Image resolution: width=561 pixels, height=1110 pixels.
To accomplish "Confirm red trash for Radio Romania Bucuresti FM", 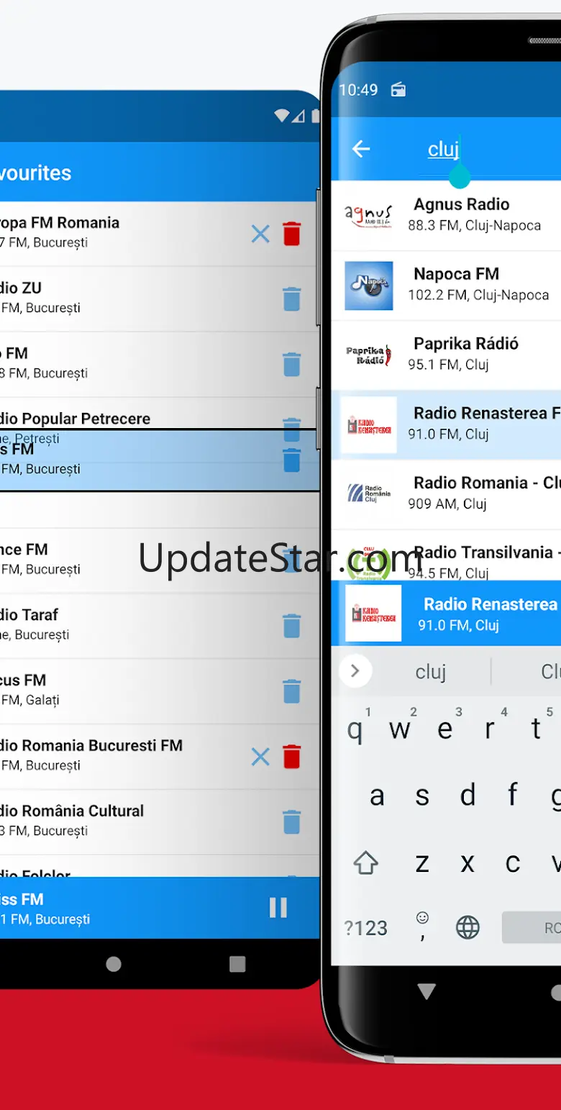I will (x=291, y=756).
